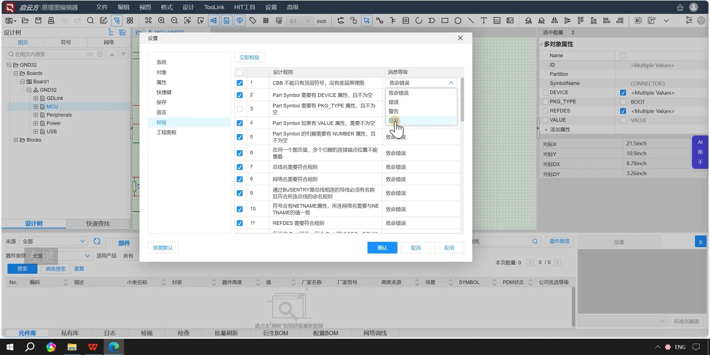Select the ellipse drawing tool

coord(458,20)
